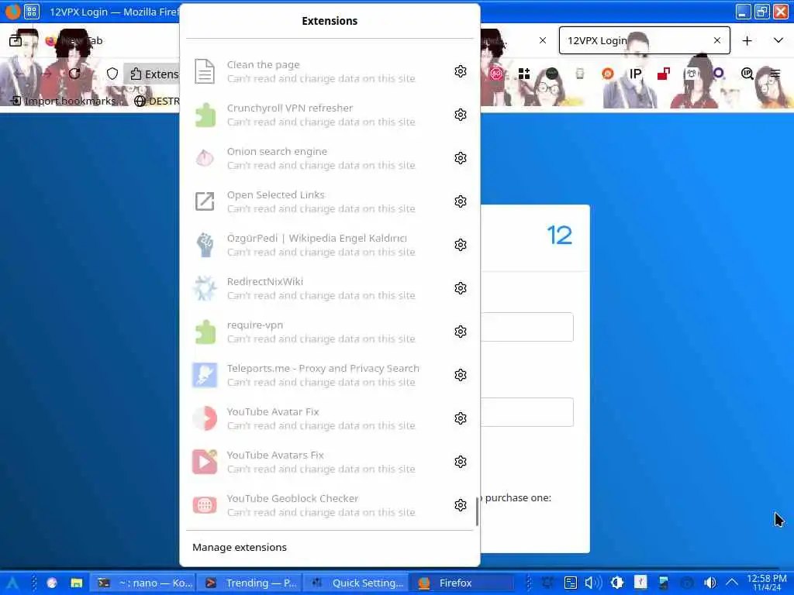794x595 pixels.
Task: Close the 12VPX Login tab
Action: point(717,40)
